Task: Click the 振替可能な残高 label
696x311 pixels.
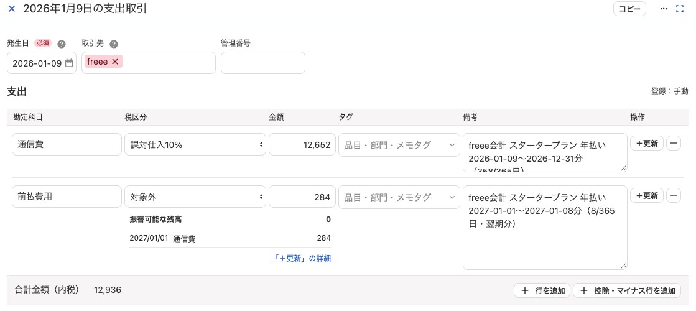Action: (155, 219)
